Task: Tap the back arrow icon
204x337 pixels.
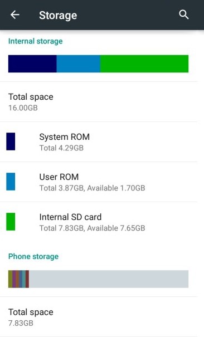Action: [15, 15]
